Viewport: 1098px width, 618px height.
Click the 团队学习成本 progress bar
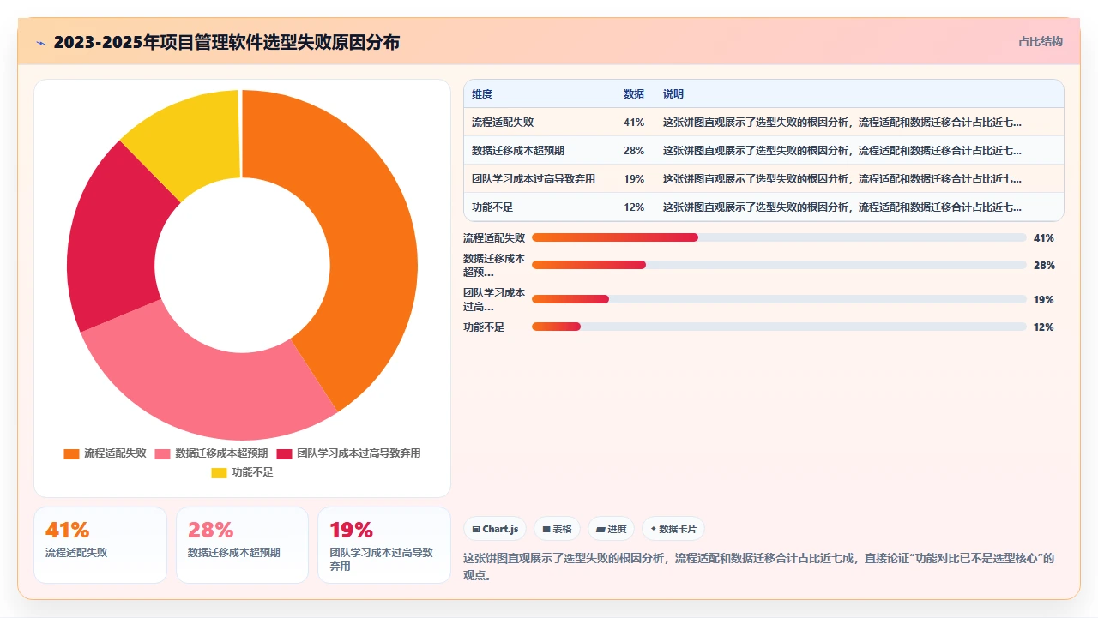coord(779,299)
